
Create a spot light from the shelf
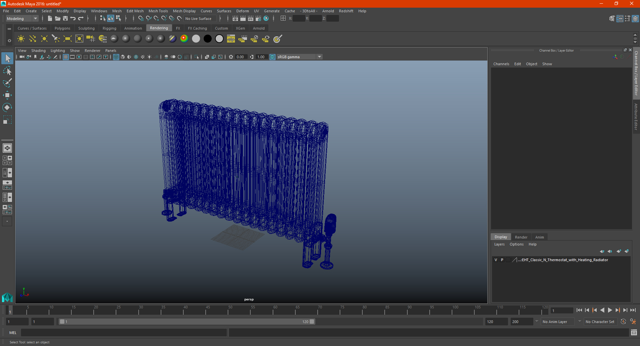click(56, 39)
